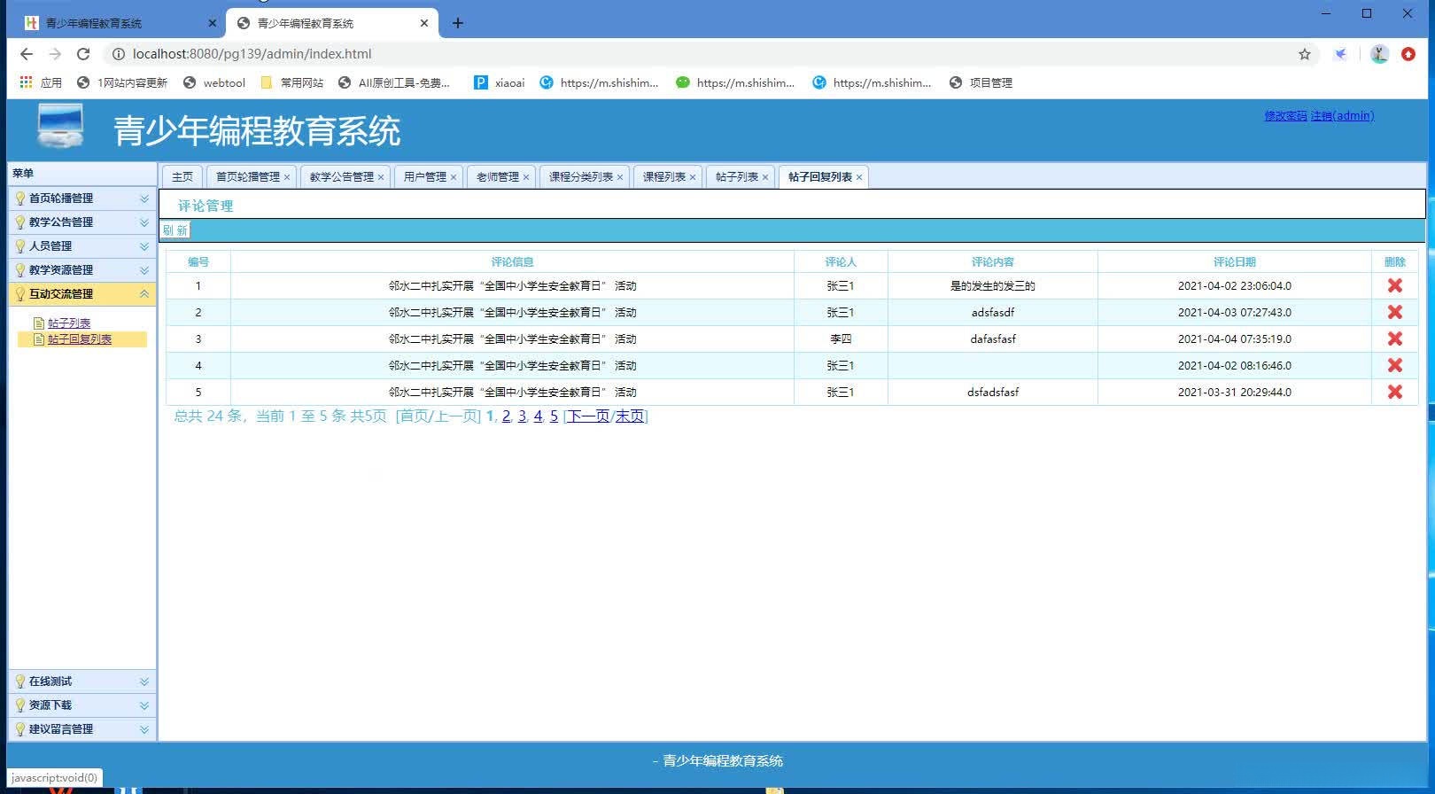Close the 课程列表 tab
1435x794 pixels.
(693, 177)
